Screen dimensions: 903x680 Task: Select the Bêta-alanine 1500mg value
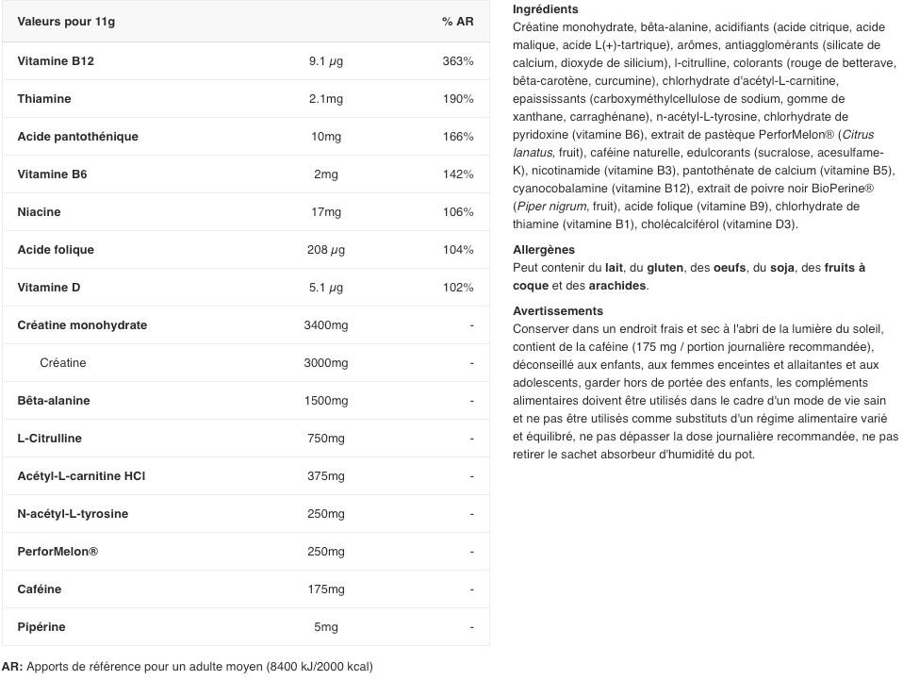tap(326, 401)
